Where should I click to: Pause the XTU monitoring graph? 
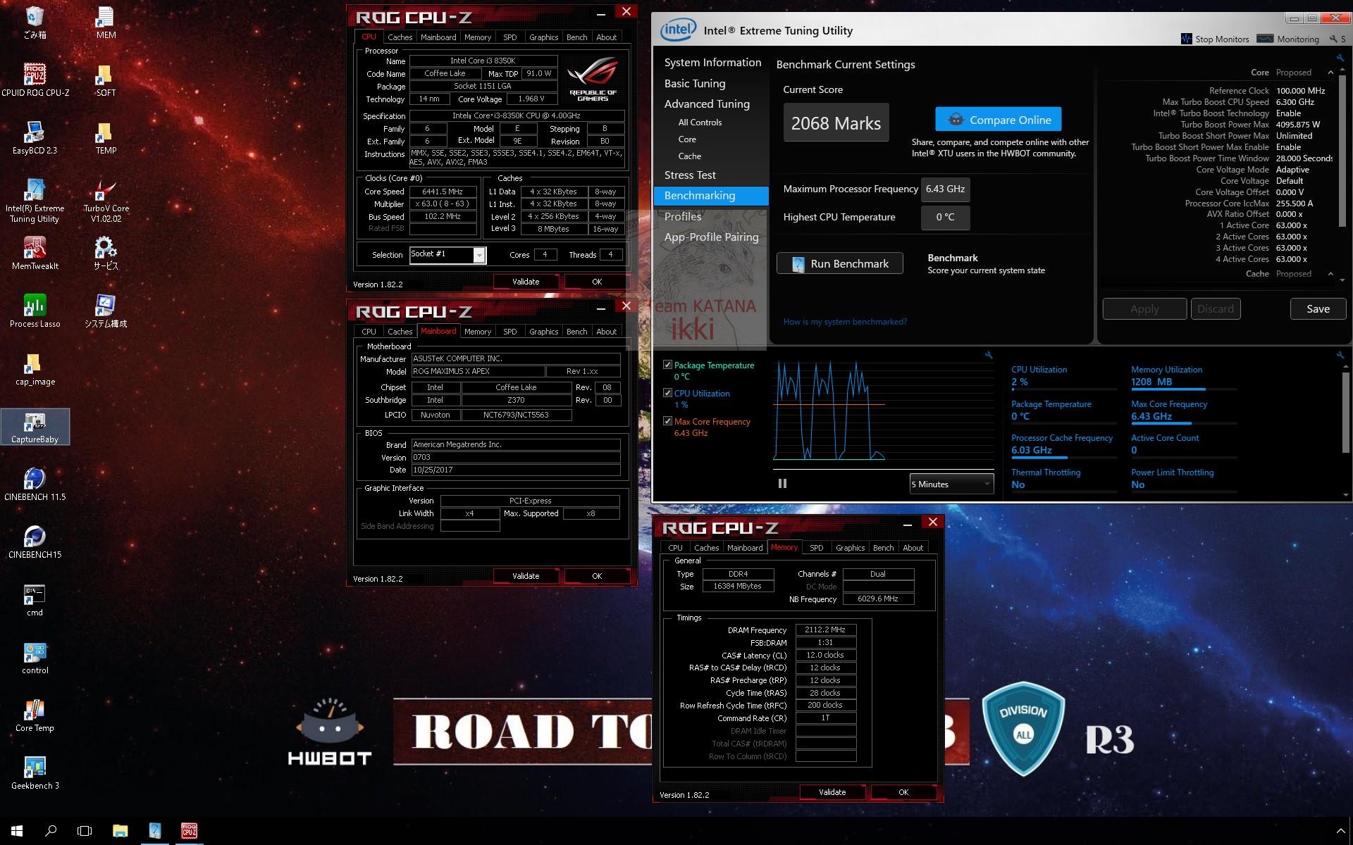click(782, 484)
